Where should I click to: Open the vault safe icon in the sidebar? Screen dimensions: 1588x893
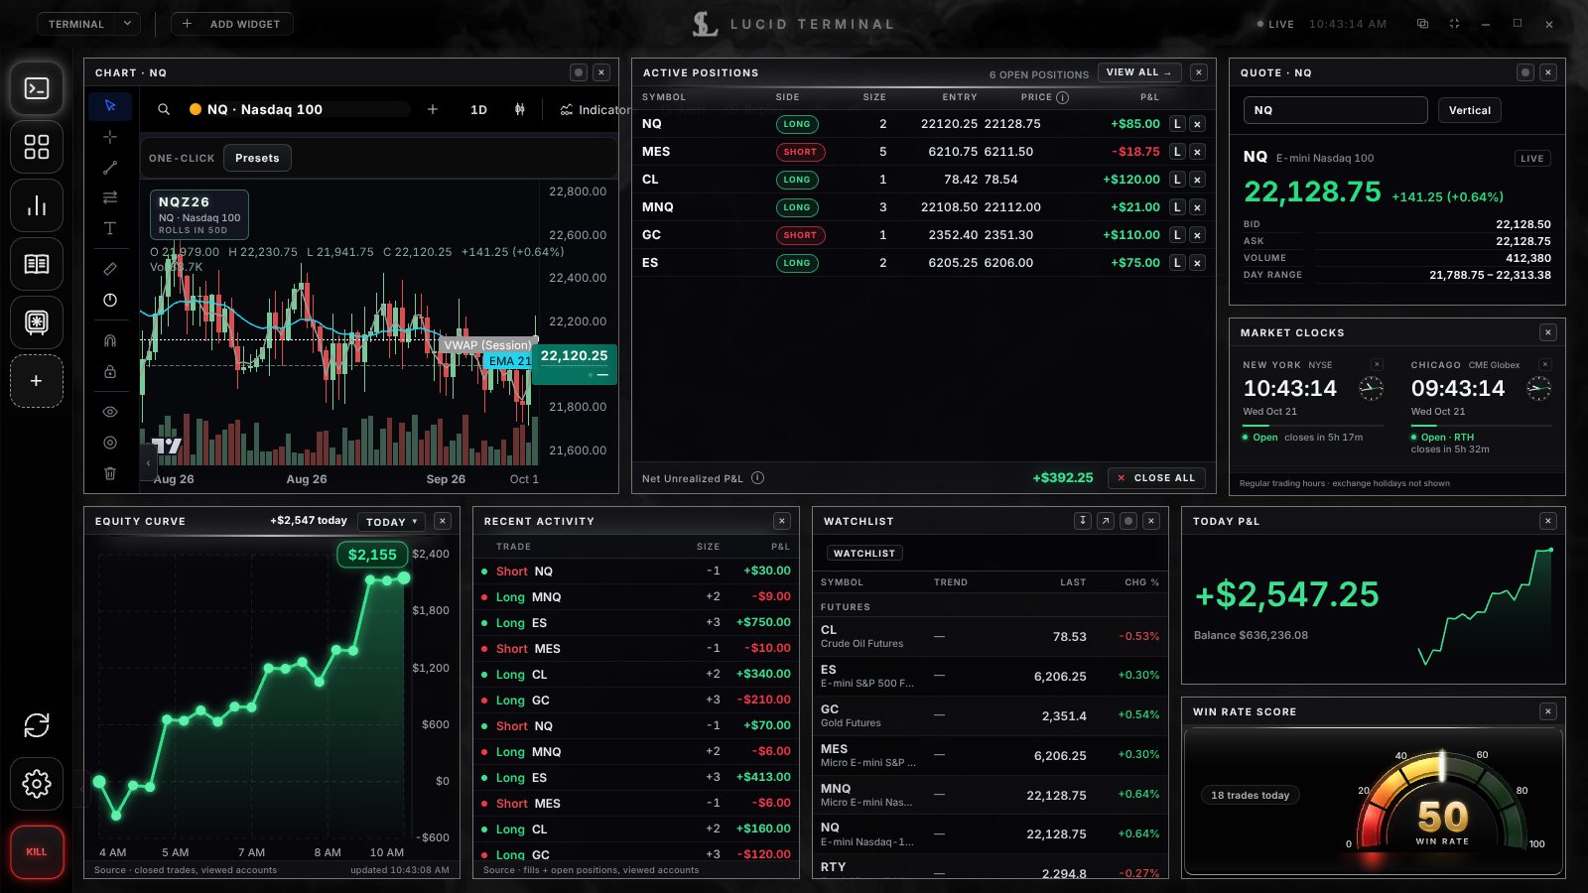37,322
